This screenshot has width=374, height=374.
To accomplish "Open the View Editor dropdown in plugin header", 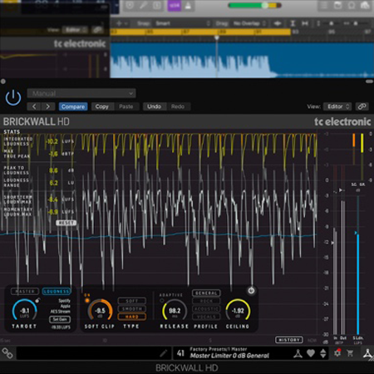I will coord(337,106).
